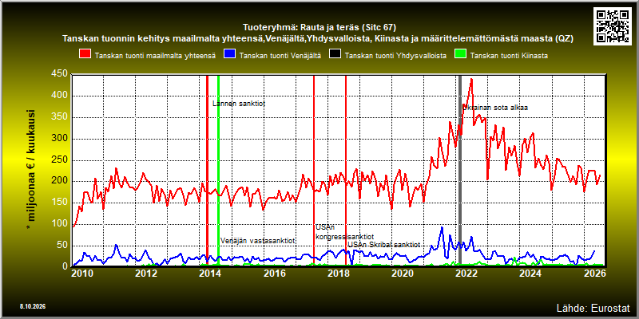This screenshot has width=639, height=319.
Task: Click the y-axis value 450
Action: click(59, 73)
